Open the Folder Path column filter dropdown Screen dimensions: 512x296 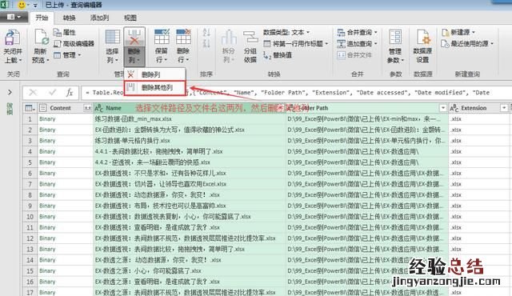442,108
